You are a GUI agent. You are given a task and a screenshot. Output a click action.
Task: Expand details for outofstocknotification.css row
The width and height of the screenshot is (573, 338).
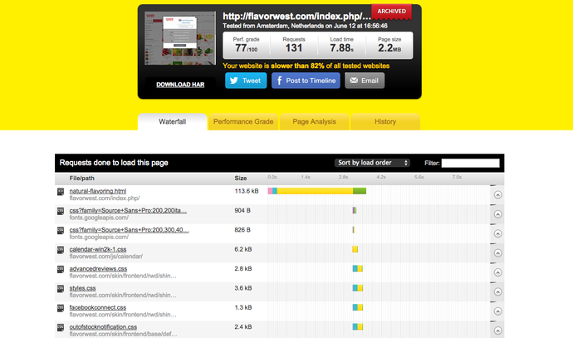coord(497,331)
